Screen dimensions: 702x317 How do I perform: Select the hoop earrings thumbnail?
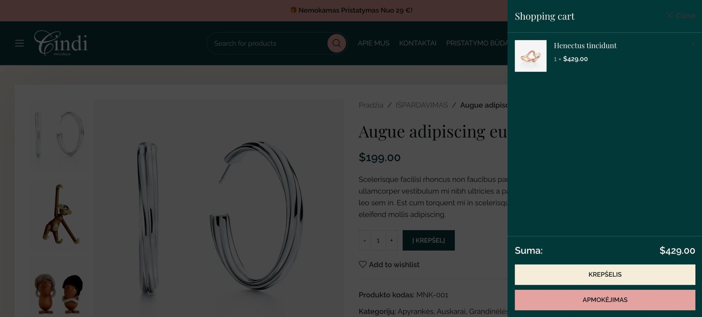point(59,135)
